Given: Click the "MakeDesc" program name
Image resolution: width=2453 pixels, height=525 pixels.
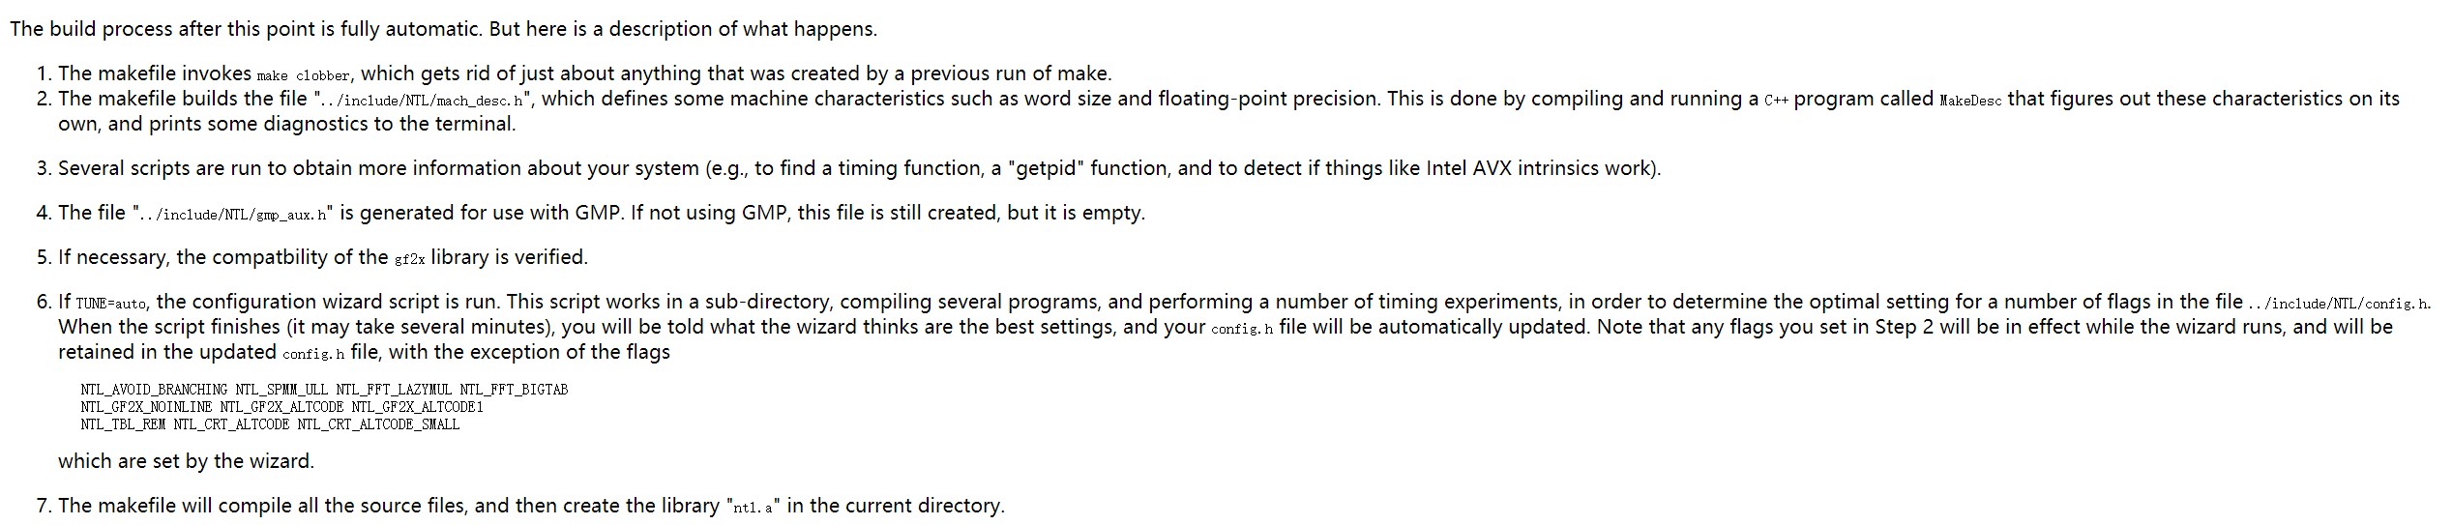Looking at the screenshot, I should (x=1970, y=101).
